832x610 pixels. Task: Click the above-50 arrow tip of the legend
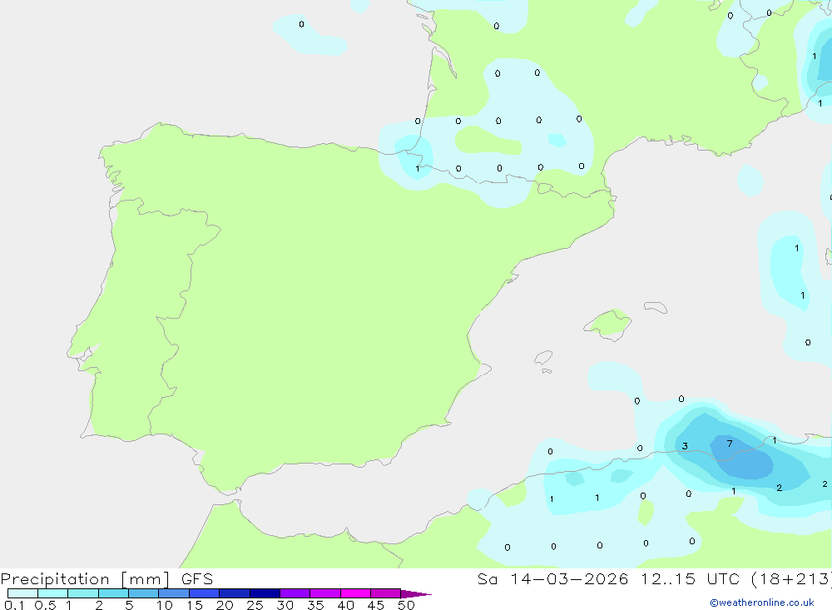click(415, 593)
